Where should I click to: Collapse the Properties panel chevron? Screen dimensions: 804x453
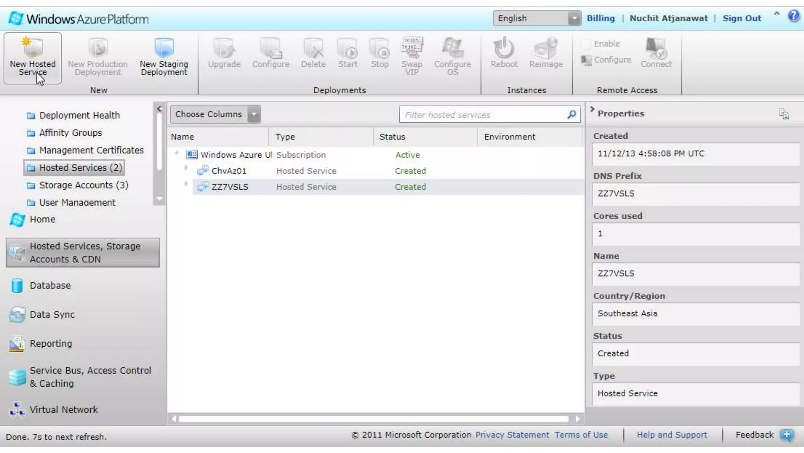(x=592, y=110)
